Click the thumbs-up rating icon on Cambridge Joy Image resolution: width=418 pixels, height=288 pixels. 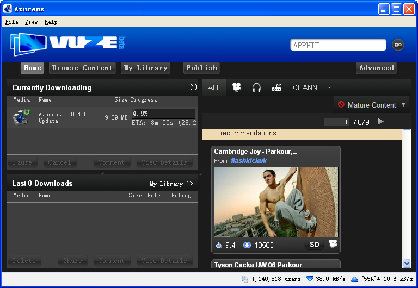point(219,245)
